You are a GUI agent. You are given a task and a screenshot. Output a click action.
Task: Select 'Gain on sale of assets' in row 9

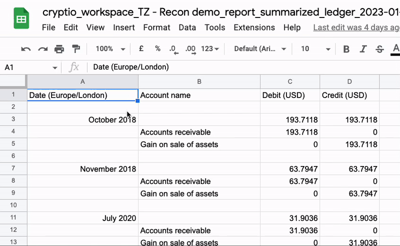199,193
